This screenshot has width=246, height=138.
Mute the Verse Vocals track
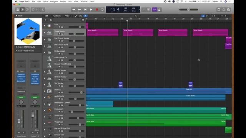59,34
